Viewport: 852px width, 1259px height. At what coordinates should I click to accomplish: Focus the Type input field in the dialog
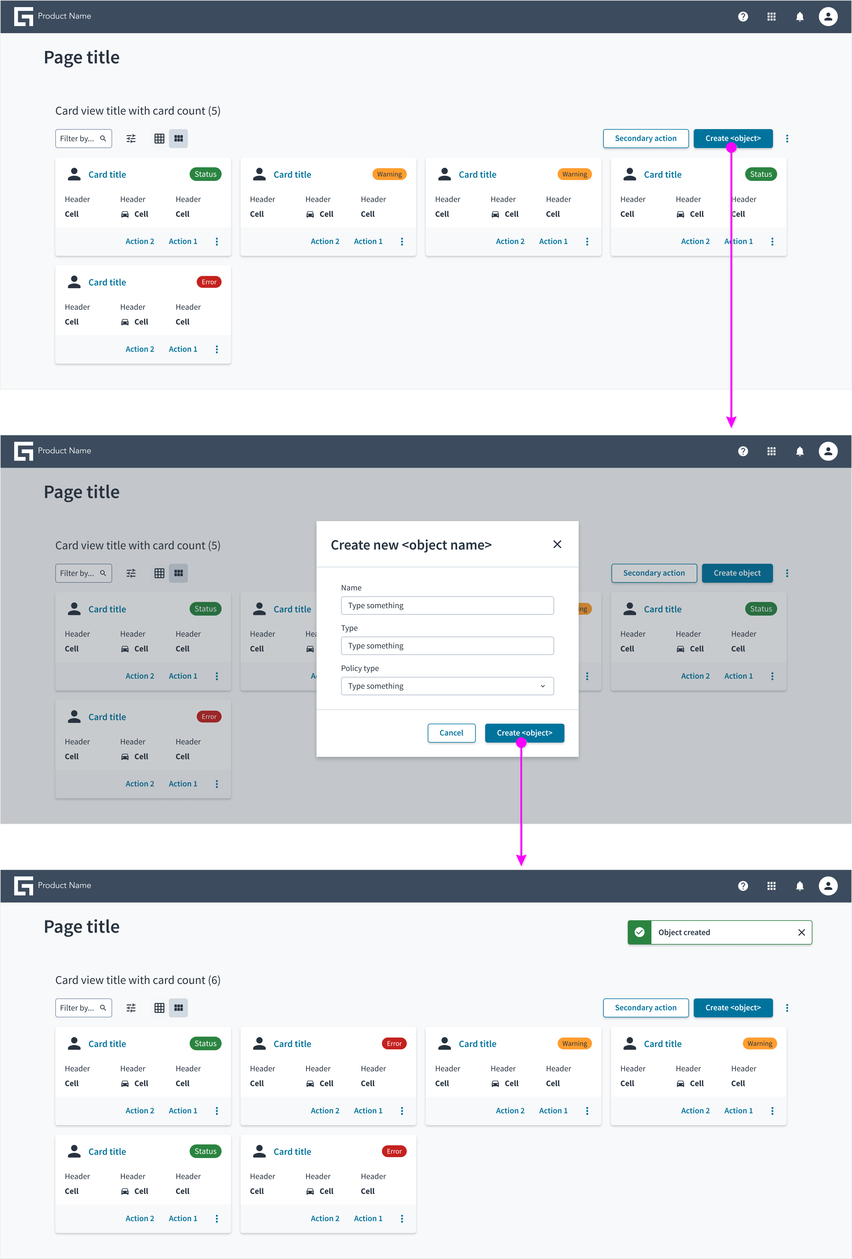coord(447,646)
